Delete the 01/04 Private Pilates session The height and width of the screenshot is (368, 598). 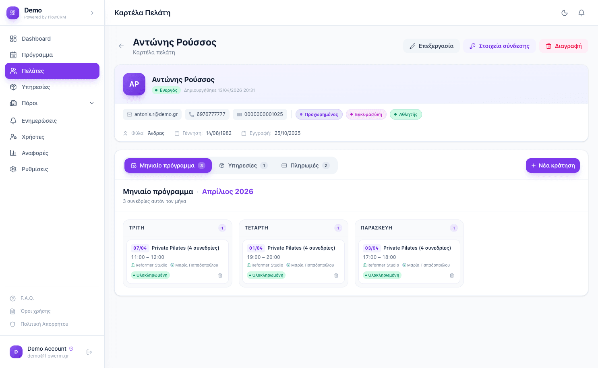click(336, 275)
